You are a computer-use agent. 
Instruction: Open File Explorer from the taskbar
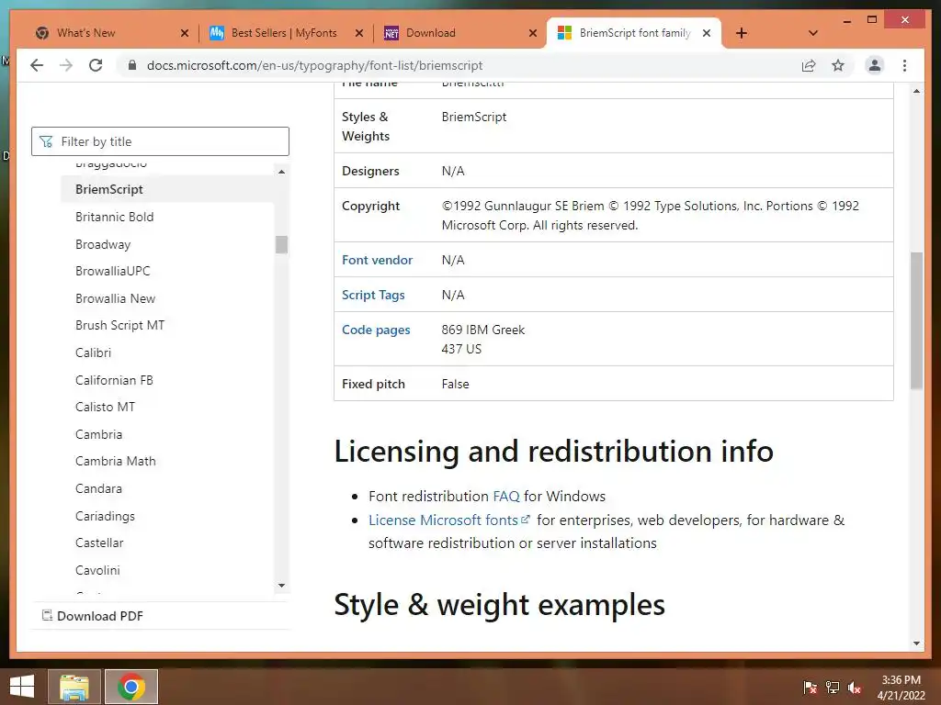[x=74, y=687]
